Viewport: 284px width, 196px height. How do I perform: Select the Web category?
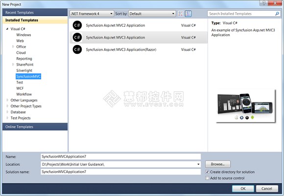20,41
